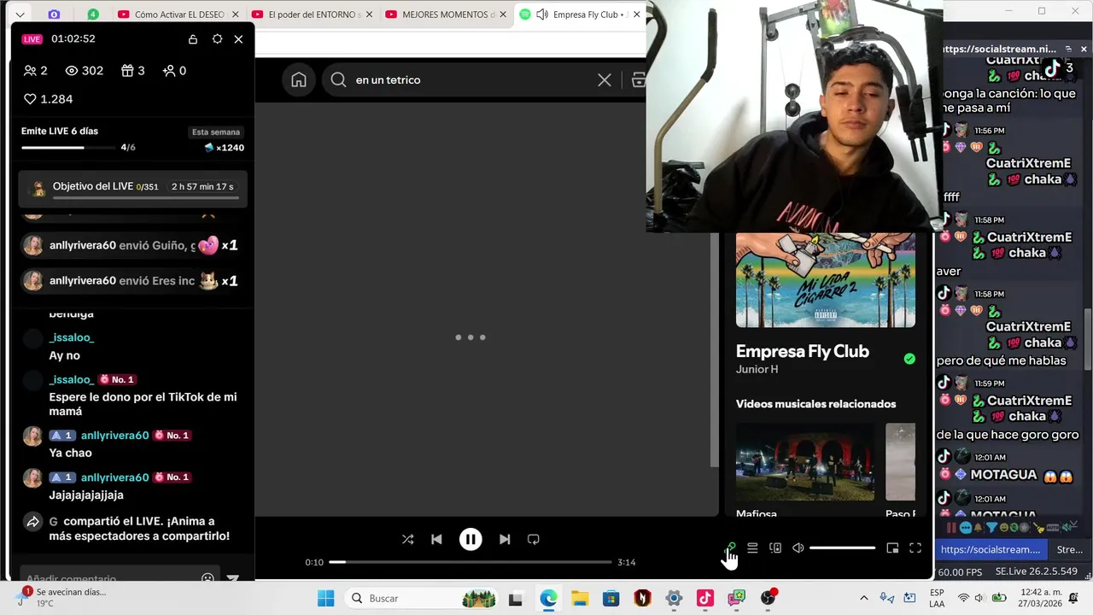The width and height of the screenshot is (1093, 615).
Task: Open LIVE overlay settings gear
Action: 217,39
